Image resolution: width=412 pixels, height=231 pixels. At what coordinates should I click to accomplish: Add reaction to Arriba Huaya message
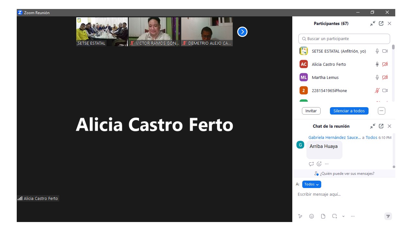tap(319, 164)
